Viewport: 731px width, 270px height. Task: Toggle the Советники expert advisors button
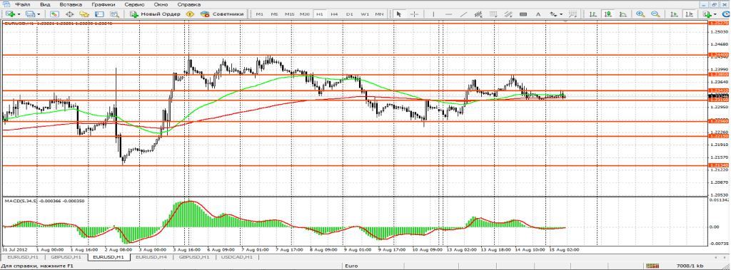click(222, 14)
